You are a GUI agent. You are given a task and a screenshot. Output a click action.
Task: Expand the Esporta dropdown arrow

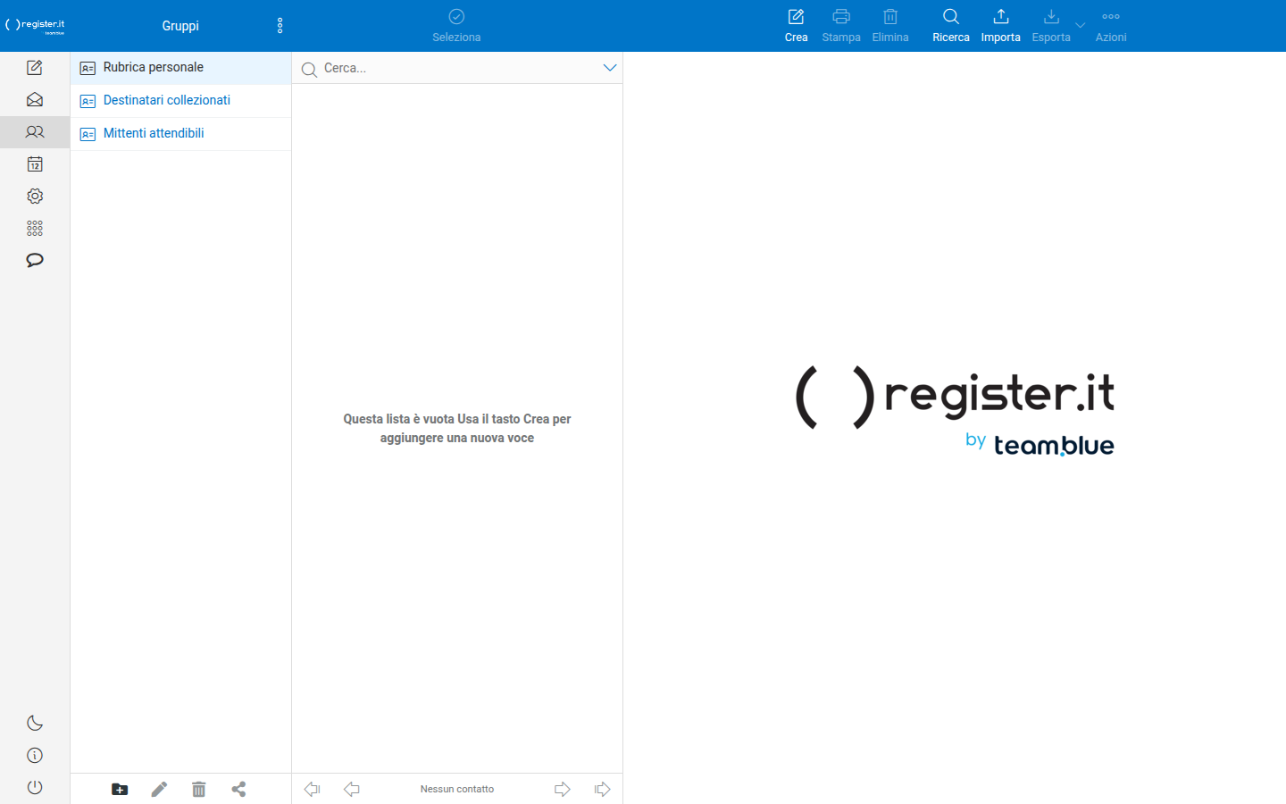pyautogui.click(x=1081, y=25)
